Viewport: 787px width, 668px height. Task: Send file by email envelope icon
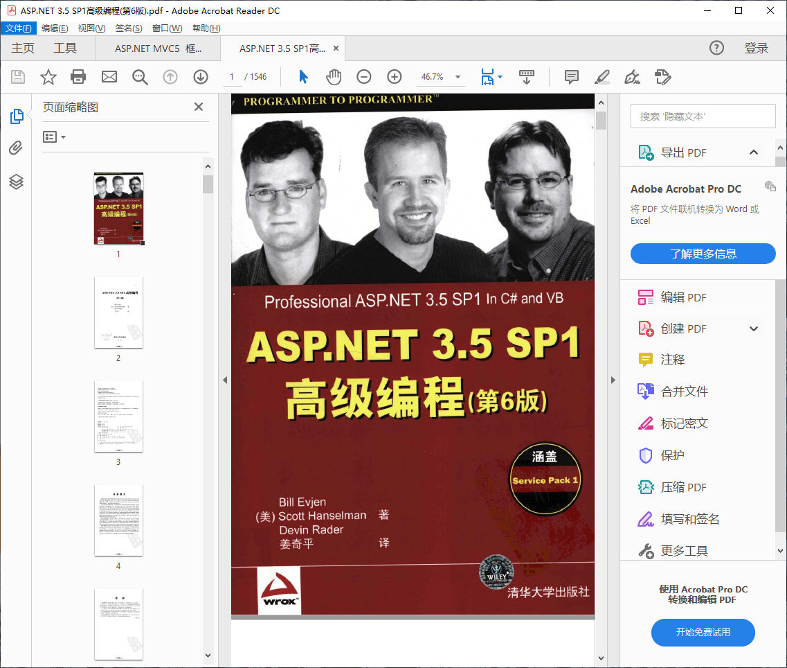click(x=109, y=77)
